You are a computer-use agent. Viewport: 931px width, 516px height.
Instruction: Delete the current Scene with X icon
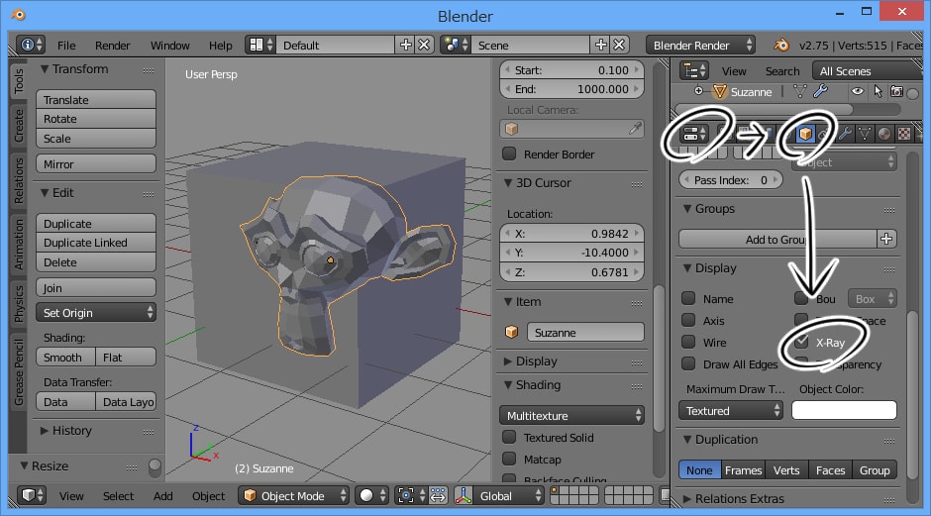pyautogui.click(x=619, y=46)
